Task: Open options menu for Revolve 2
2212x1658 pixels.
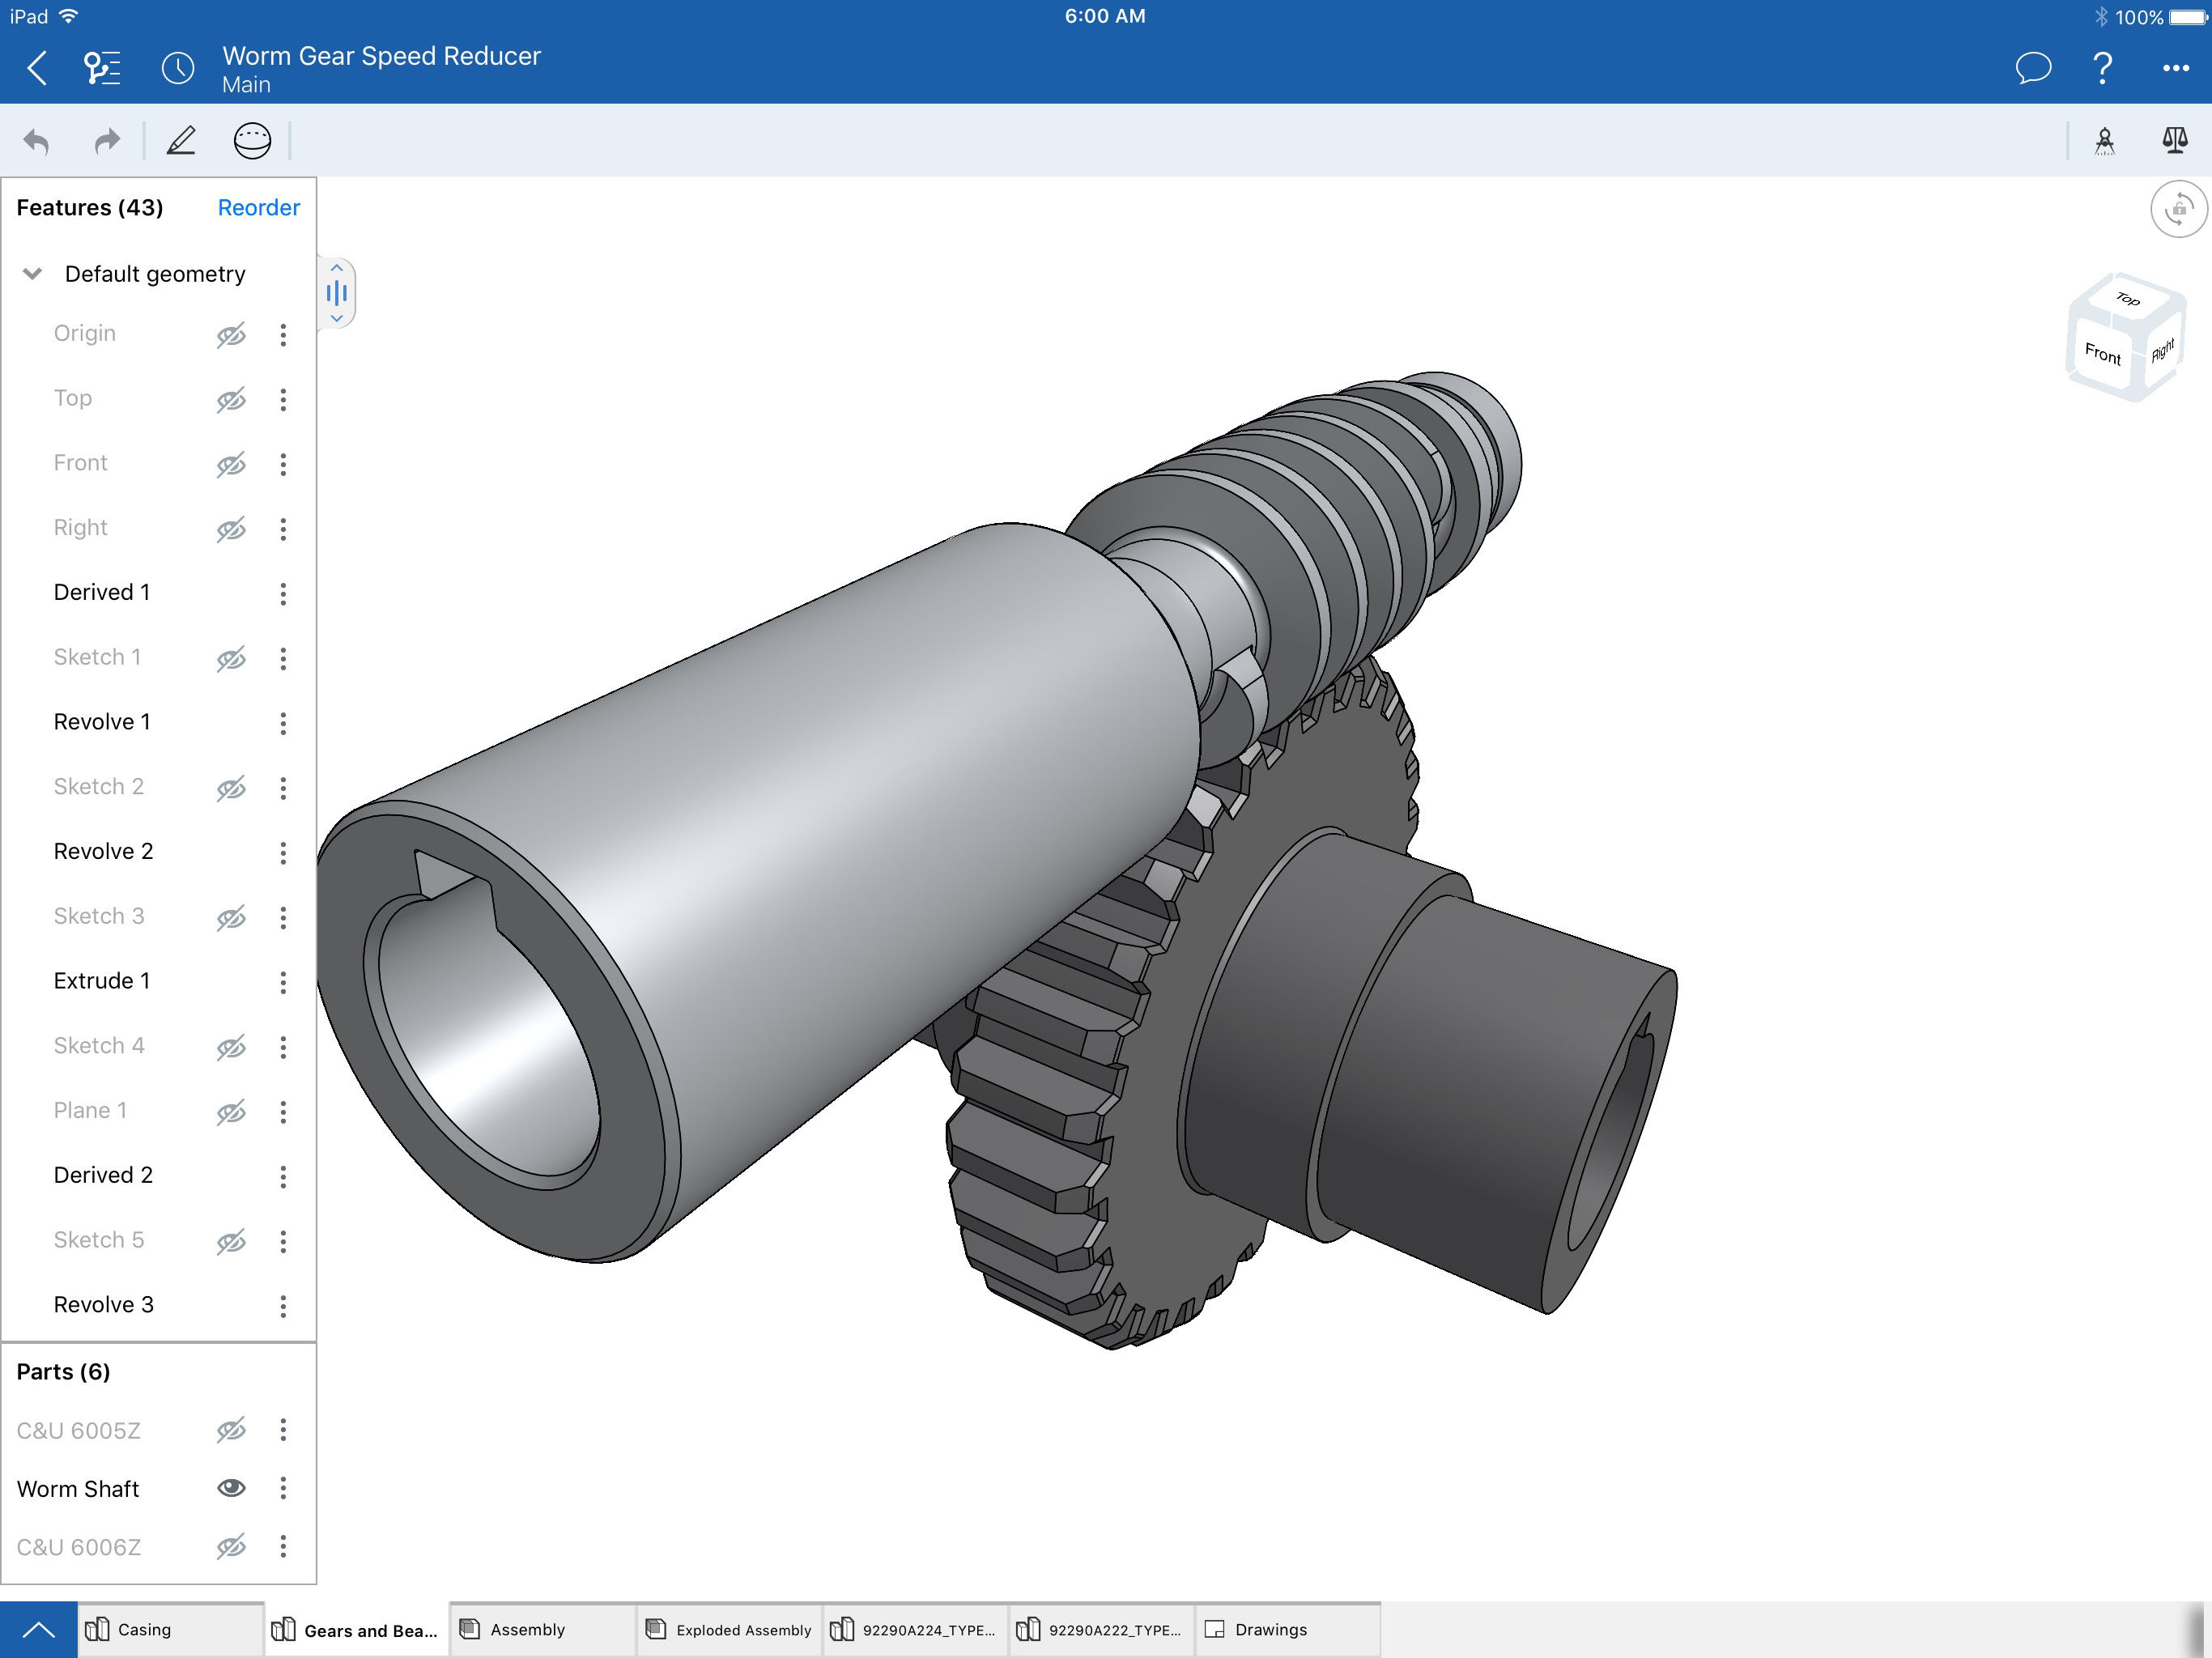Action: [283, 853]
